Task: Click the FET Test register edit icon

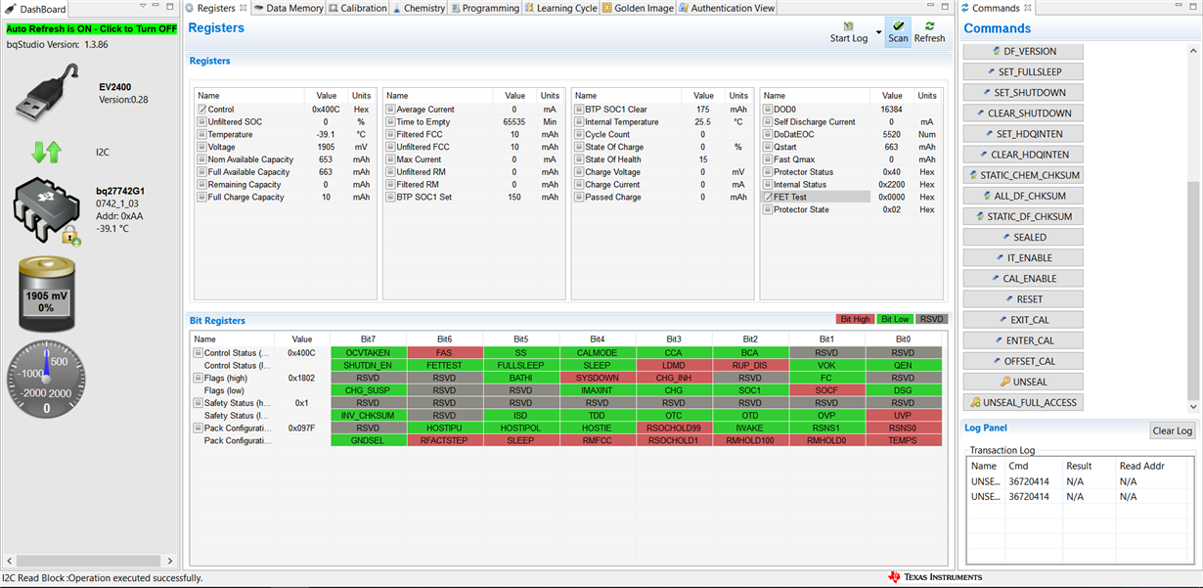Action: [x=768, y=197]
